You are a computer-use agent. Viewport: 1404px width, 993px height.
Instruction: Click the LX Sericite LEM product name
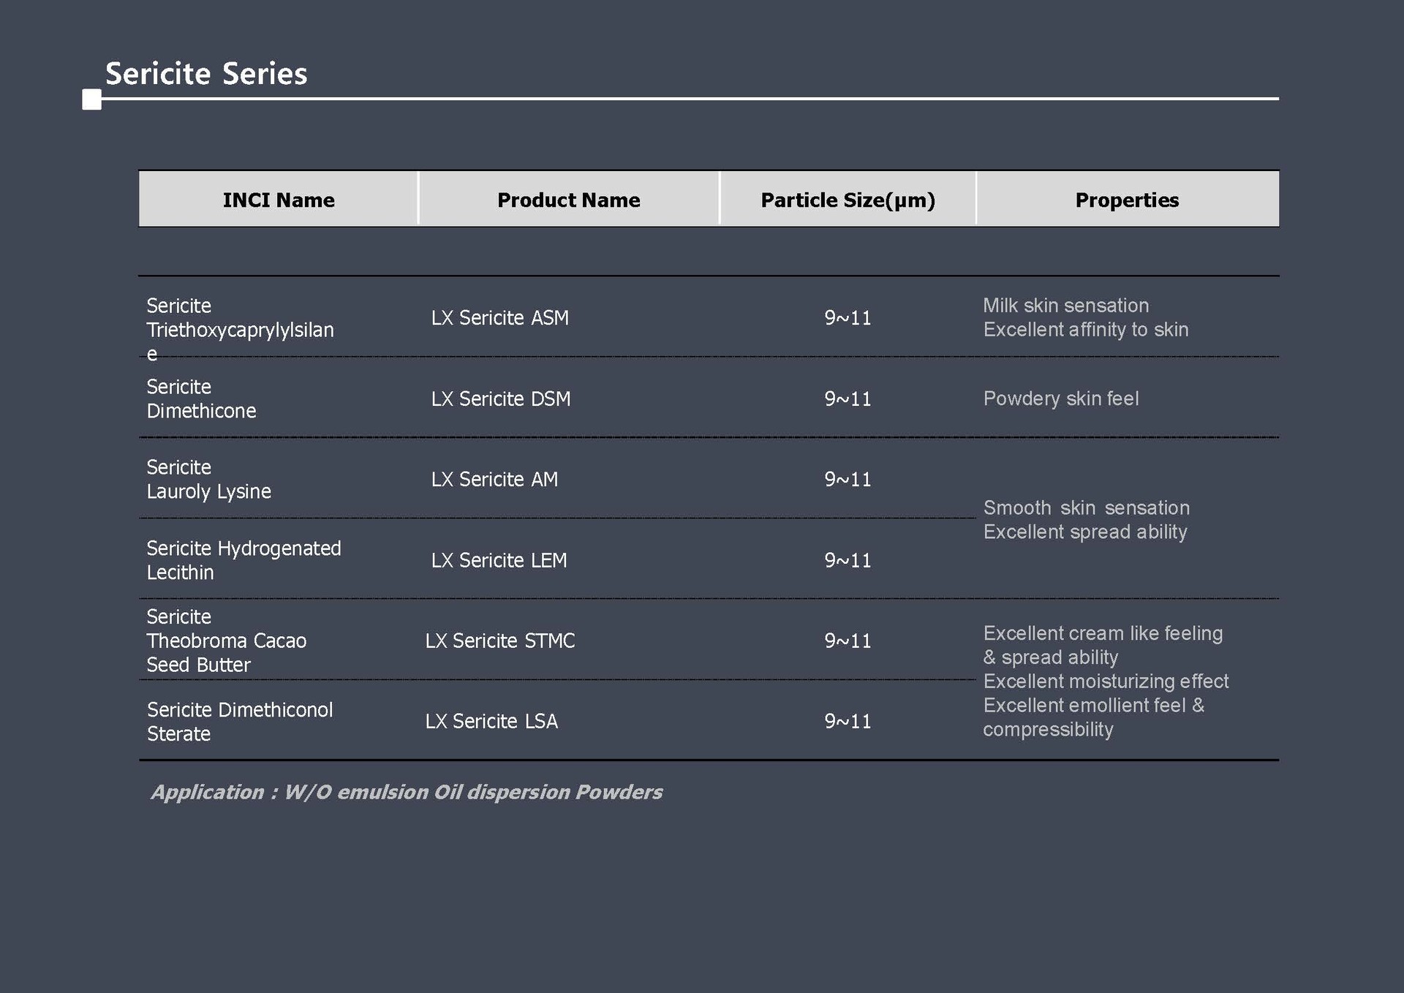499,561
